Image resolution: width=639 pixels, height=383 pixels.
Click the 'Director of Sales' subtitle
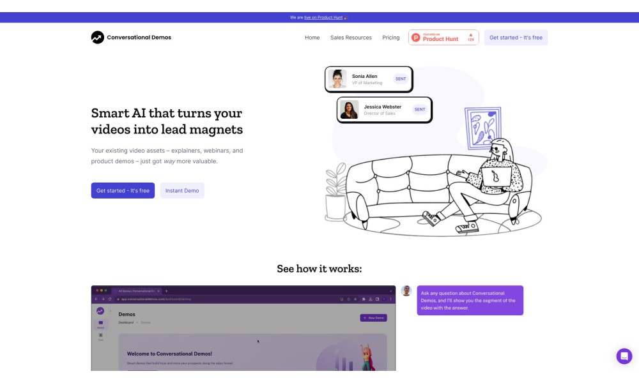pyautogui.click(x=380, y=114)
